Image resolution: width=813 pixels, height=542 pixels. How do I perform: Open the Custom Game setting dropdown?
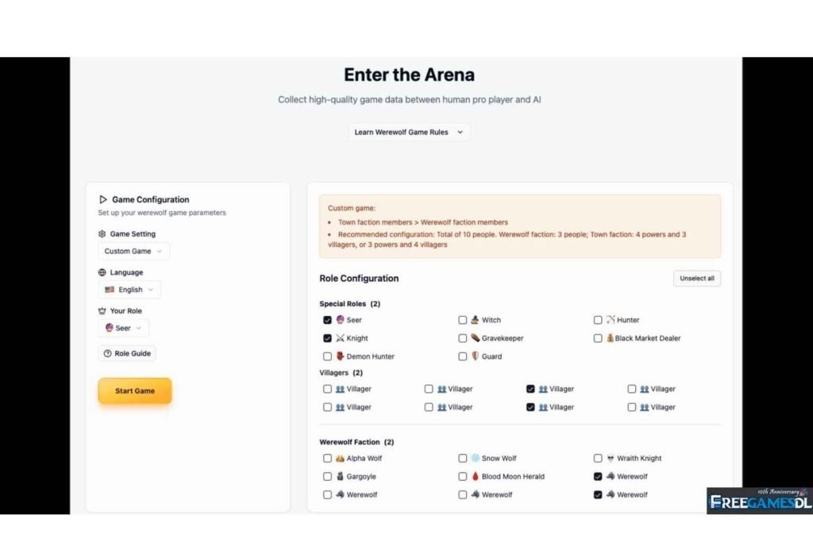[133, 251]
